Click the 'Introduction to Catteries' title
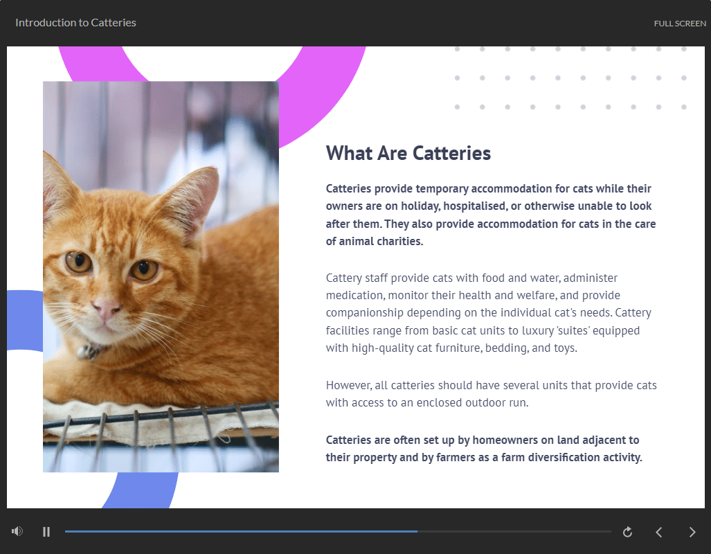Screen dimensions: 711x554 [75, 23]
